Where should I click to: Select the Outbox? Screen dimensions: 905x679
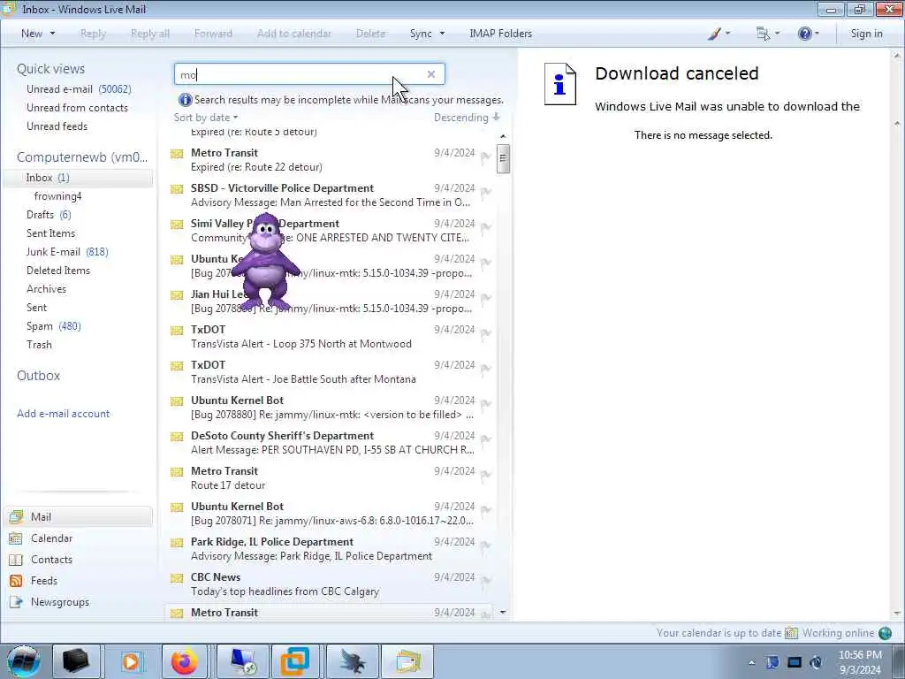pos(38,375)
